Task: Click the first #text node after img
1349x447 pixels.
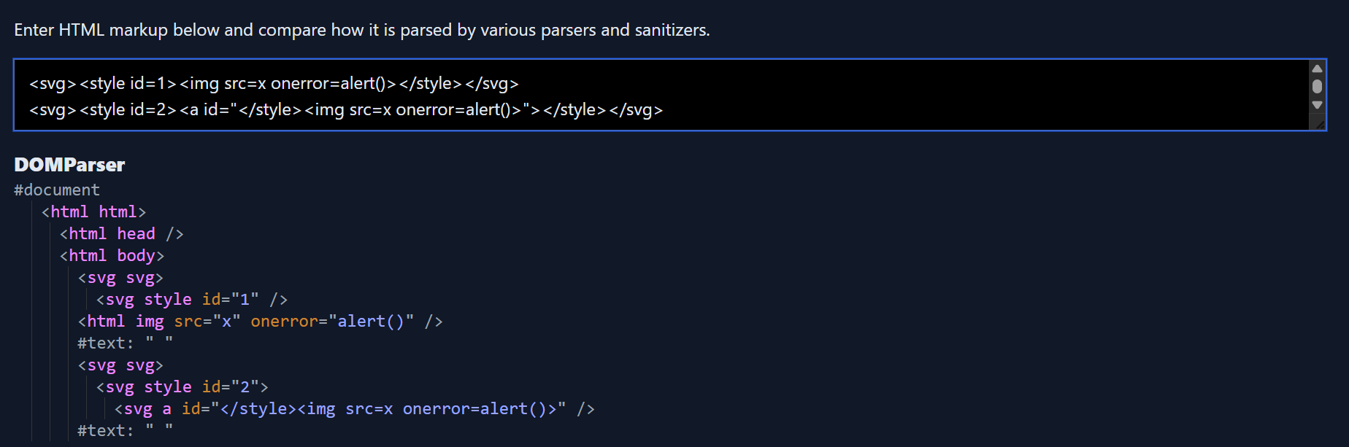Action: pyautogui.click(x=125, y=343)
